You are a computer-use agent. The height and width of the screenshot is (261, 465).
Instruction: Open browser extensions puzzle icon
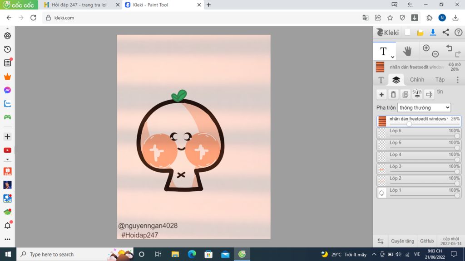(x=430, y=18)
